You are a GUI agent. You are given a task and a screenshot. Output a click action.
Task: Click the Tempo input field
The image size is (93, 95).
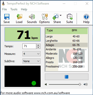pyautogui.click(x=29, y=46)
